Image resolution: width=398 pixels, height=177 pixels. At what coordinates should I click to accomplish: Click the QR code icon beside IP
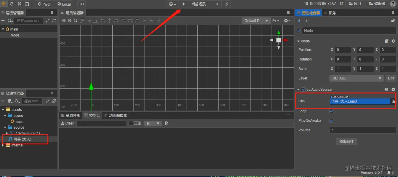click(342, 4)
